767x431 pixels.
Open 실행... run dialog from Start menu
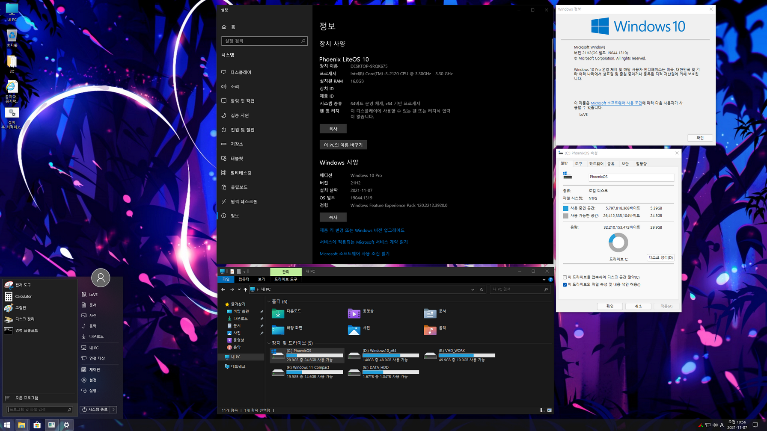click(x=100, y=390)
